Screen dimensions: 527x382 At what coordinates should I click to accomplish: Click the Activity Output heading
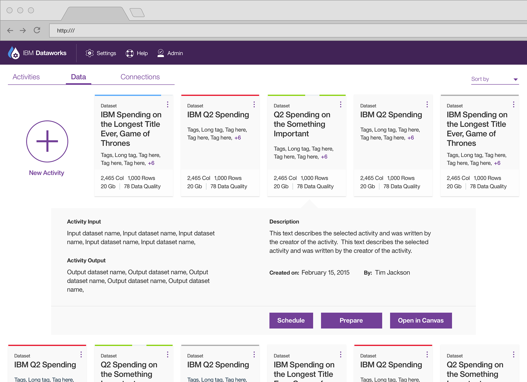click(x=86, y=261)
